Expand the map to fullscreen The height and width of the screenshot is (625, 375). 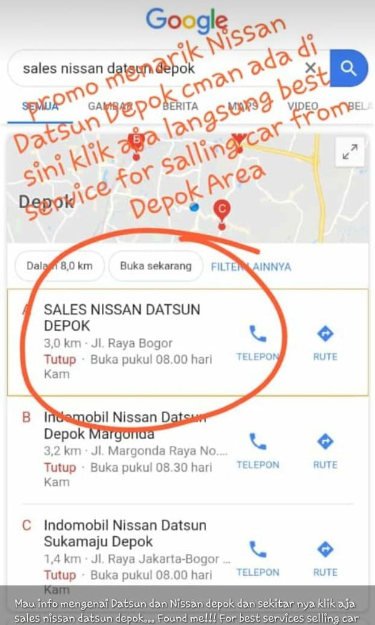tap(350, 152)
